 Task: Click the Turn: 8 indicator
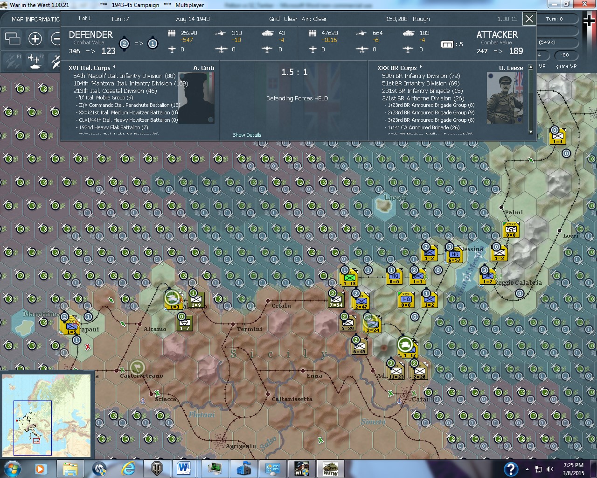click(x=555, y=19)
